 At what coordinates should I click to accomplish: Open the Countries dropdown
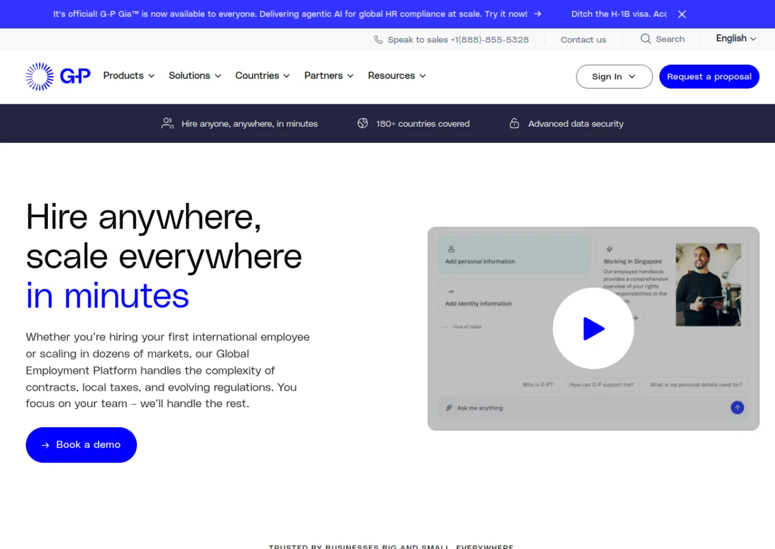(x=263, y=76)
